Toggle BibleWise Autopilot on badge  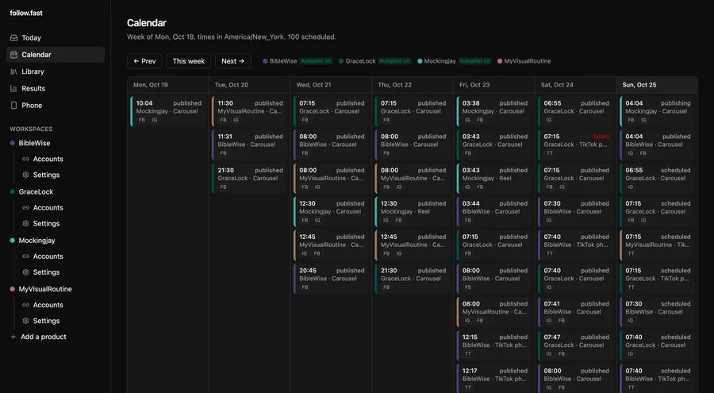click(316, 61)
